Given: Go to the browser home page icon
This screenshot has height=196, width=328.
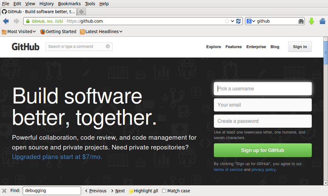Looking at the screenshot, I should click(x=322, y=21).
